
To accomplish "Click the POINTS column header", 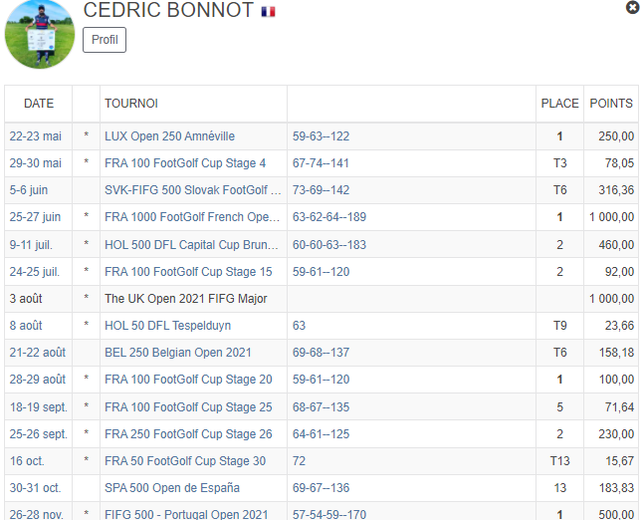I will pos(611,104).
